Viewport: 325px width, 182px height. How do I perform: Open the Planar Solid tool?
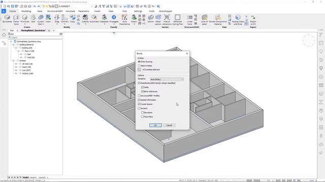coord(16,20)
